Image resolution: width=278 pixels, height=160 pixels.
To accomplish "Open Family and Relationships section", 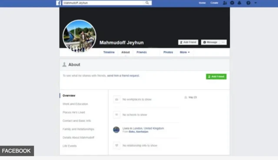I will [78, 129].
